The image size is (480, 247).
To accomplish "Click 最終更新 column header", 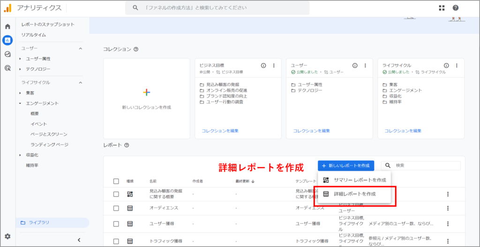I will pyautogui.click(x=243, y=182).
